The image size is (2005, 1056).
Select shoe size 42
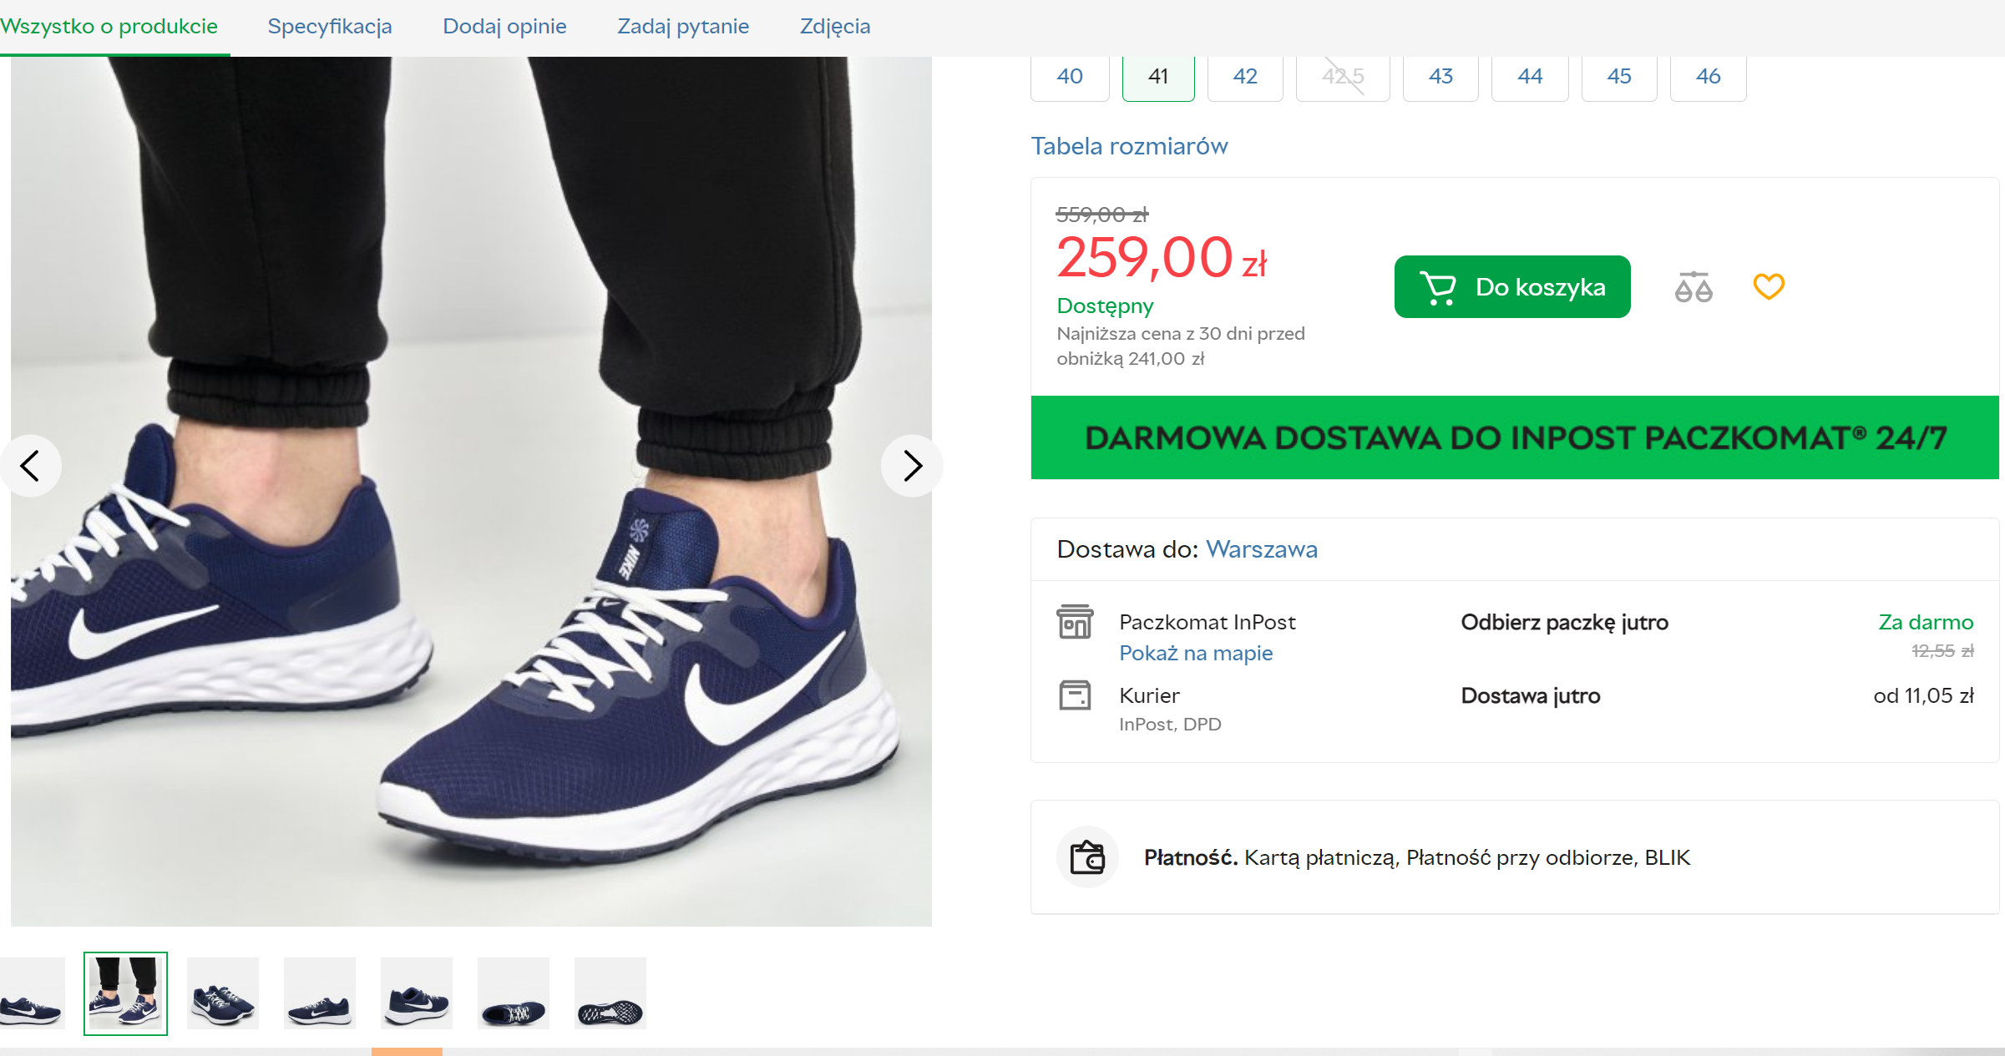click(1245, 77)
